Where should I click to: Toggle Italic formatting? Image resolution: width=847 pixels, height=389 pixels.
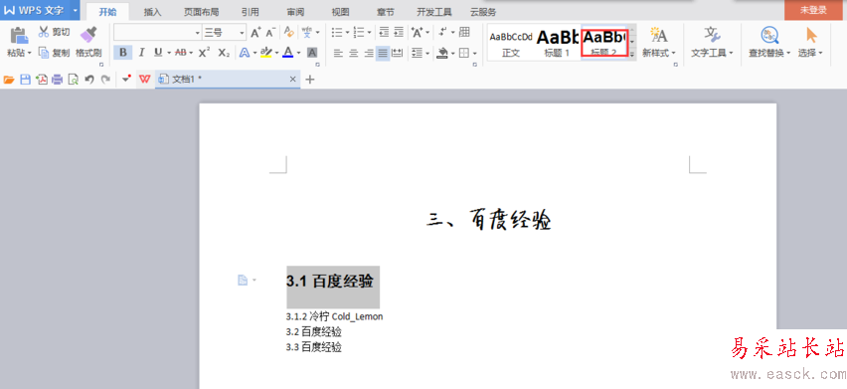click(141, 53)
